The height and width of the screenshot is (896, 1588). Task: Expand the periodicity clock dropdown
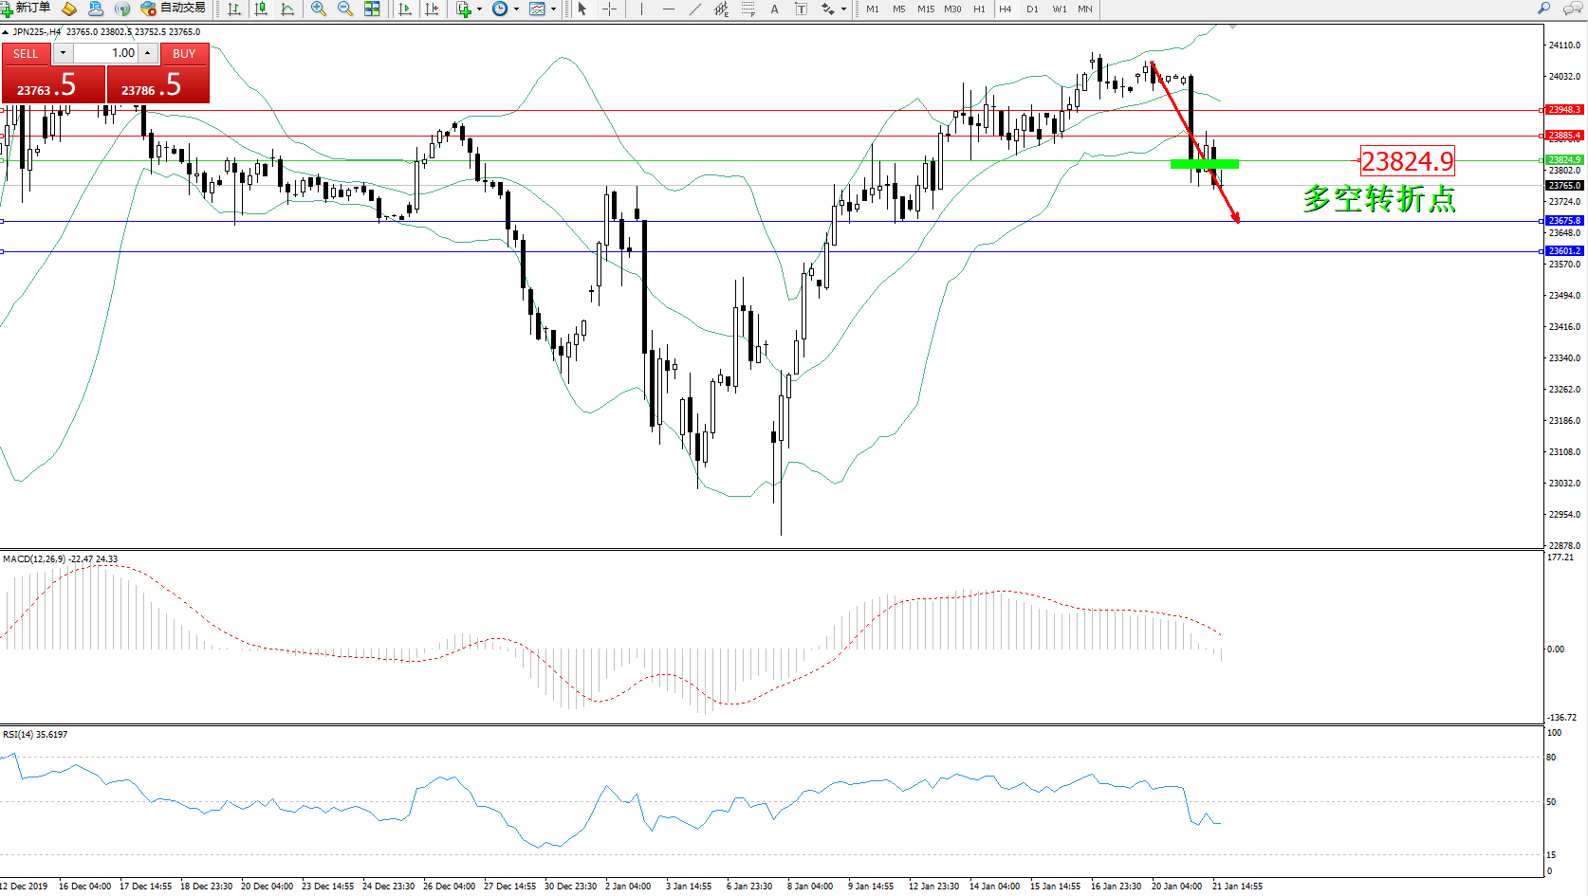516,9
